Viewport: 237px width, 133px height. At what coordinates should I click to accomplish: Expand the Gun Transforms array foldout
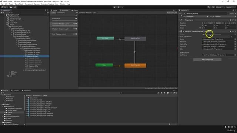tap(179, 37)
